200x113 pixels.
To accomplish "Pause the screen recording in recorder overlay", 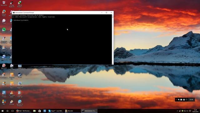I will tap(176, 100).
